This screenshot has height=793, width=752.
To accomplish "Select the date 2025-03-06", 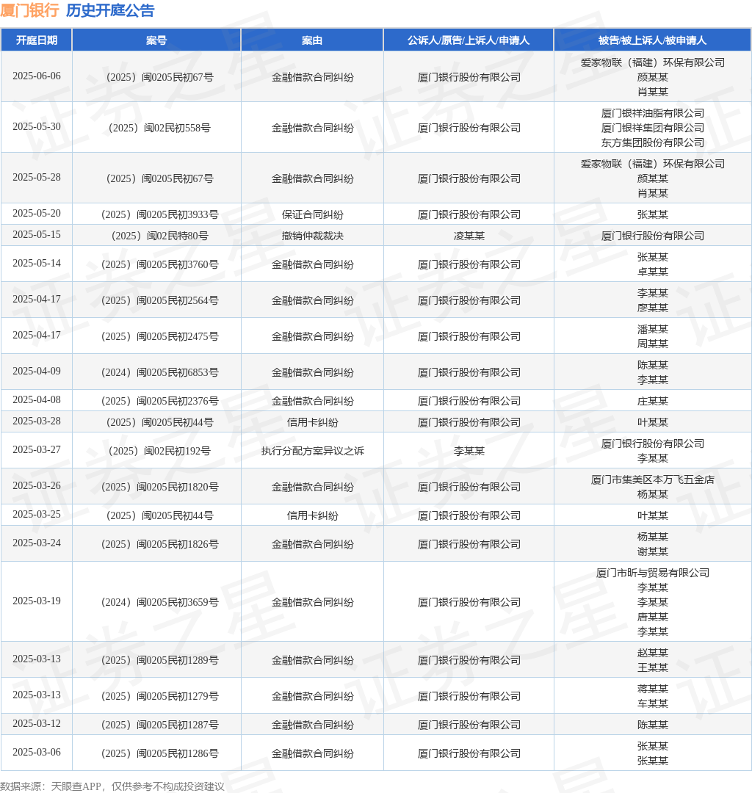I will (37, 753).
